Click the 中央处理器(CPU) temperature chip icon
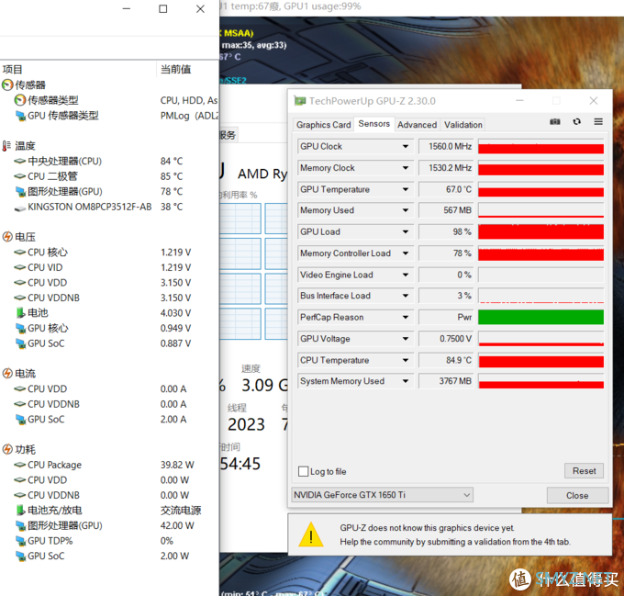Screen dimensions: 624x596 [20, 162]
